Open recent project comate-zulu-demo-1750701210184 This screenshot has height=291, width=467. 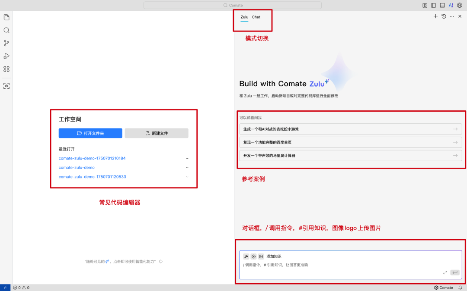pos(92,158)
